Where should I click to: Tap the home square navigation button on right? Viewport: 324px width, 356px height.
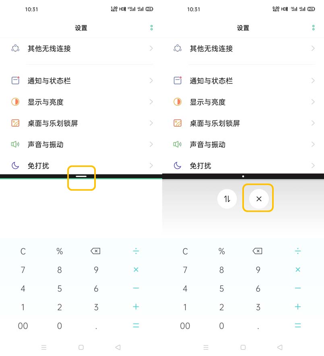click(x=243, y=347)
